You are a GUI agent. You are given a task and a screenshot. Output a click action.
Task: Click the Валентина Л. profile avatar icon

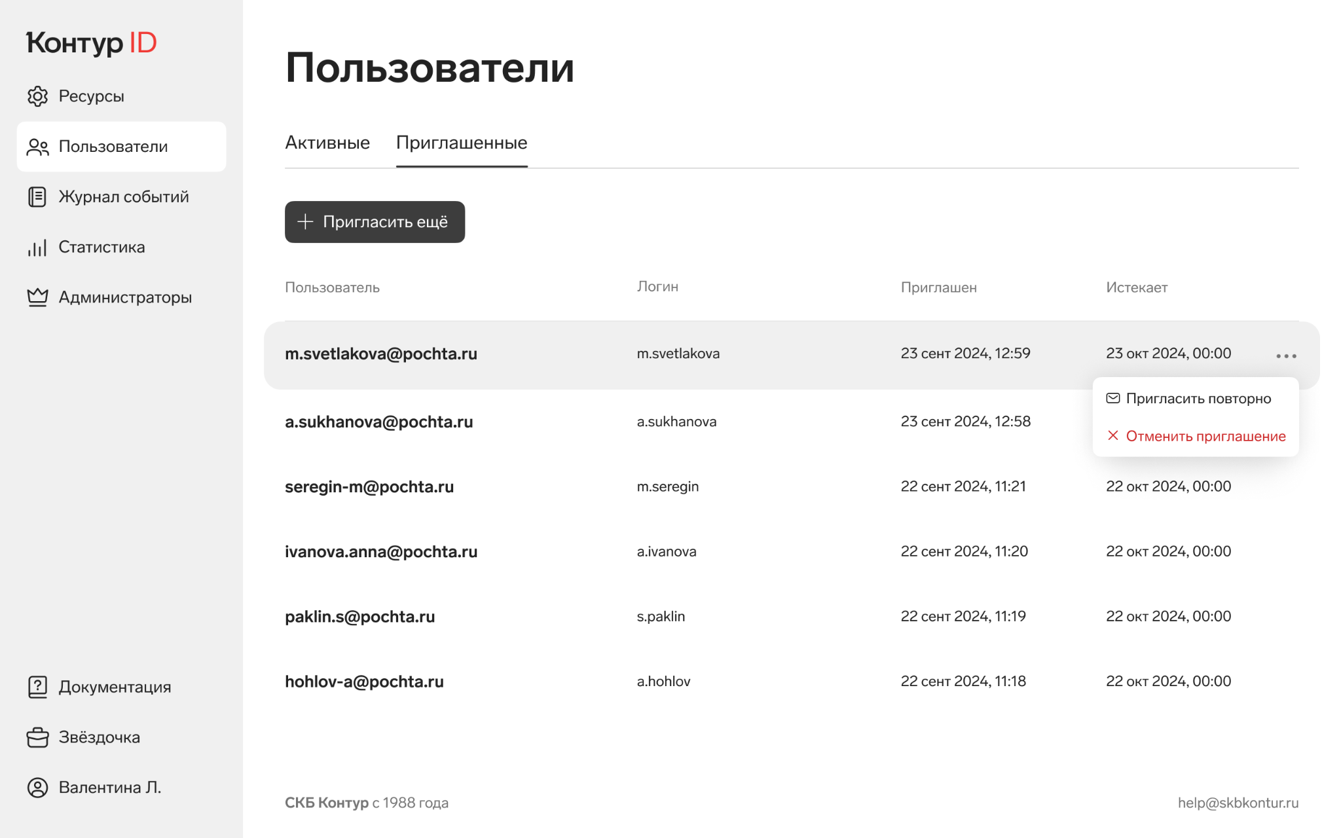tap(37, 788)
